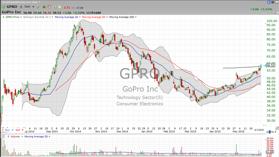Open the yellow sticky note icon
Image resolution: width=279 pixels, height=157 pixels.
pos(60,7)
